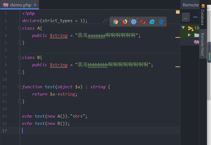Open the blue three-dots options menu
This screenshot has width=211, height=145.
pyautogui.click(x=195, y=17)
